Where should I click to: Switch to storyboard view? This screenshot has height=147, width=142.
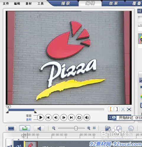(11, 128)
